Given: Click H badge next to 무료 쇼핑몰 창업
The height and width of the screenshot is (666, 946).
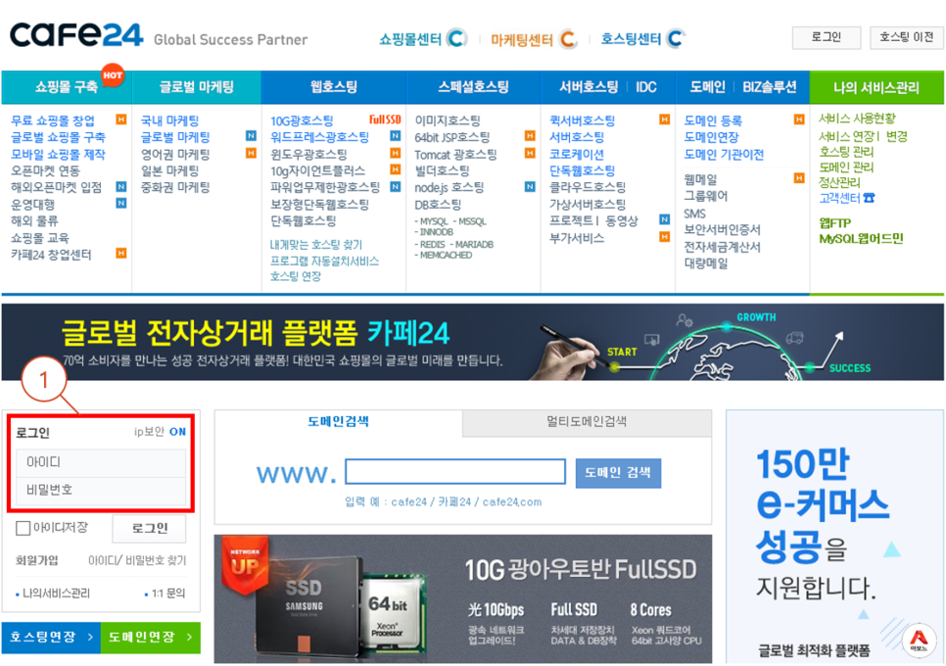Looking at the screenshot, I should pos(121,119).
